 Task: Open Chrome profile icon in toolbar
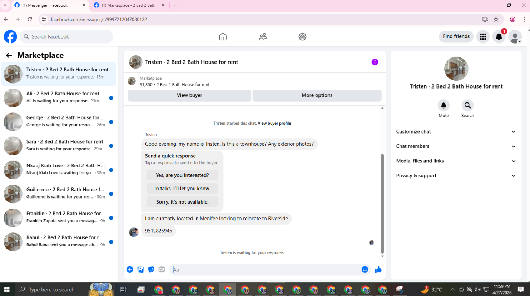(x=512, y=19)
